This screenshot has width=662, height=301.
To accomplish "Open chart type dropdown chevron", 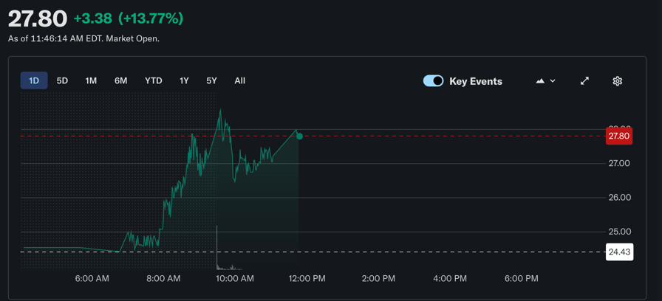I will 553,81.
